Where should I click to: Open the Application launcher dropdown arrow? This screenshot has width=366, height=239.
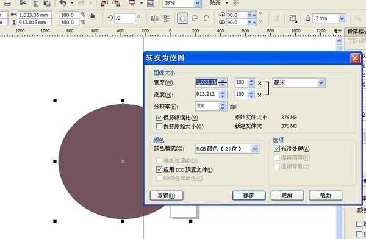click(x=142, y=3)
